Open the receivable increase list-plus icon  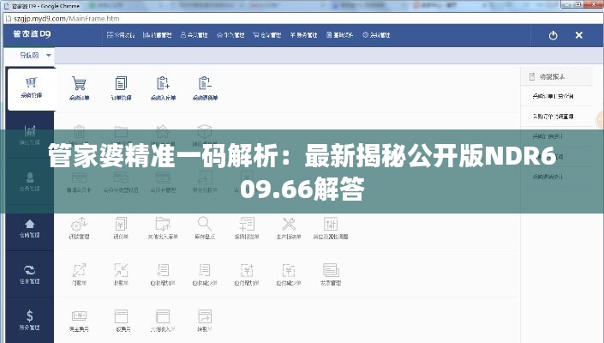(163, 270)
